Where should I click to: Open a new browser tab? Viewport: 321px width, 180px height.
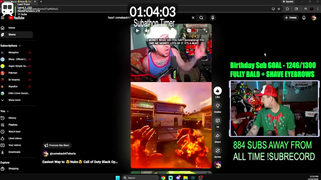tap(41, 1)
